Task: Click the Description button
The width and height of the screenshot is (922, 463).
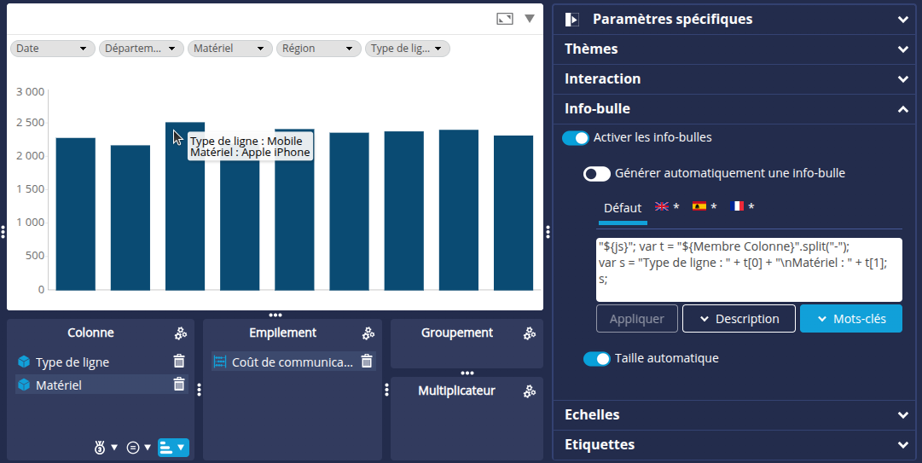Action: click(x=739, y=319)
